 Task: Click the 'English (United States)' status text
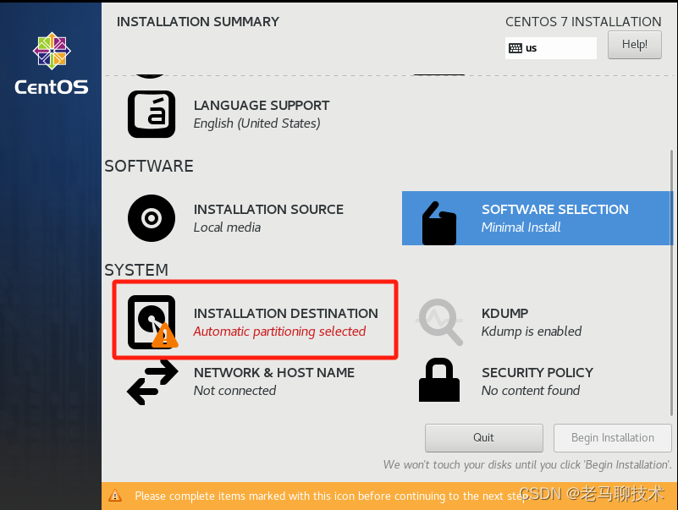257,123
